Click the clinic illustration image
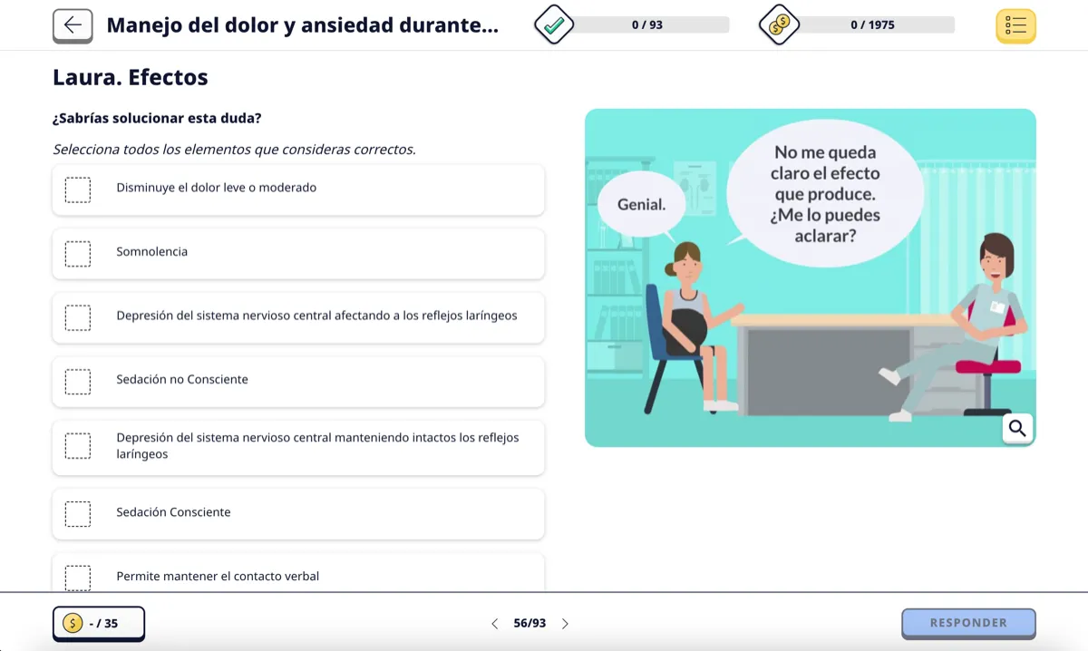 click(x=811, y=277)
